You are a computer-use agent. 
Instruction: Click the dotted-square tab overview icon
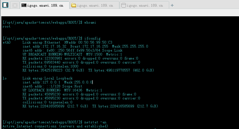15,5
